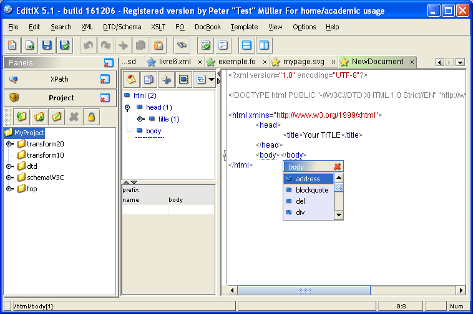Click the main toolbar Cut scissors icon

click(x=123, y=45)
